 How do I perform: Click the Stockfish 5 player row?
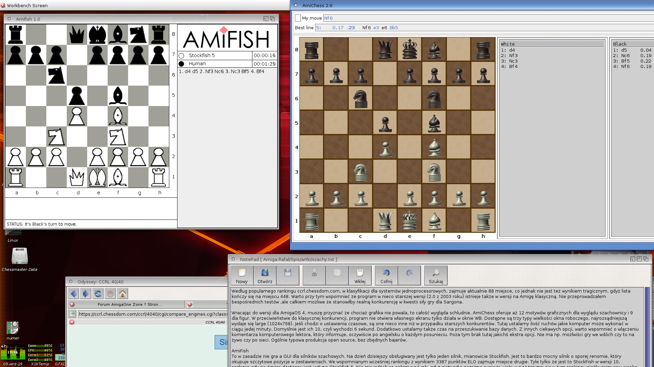click(x=215, y=55)
